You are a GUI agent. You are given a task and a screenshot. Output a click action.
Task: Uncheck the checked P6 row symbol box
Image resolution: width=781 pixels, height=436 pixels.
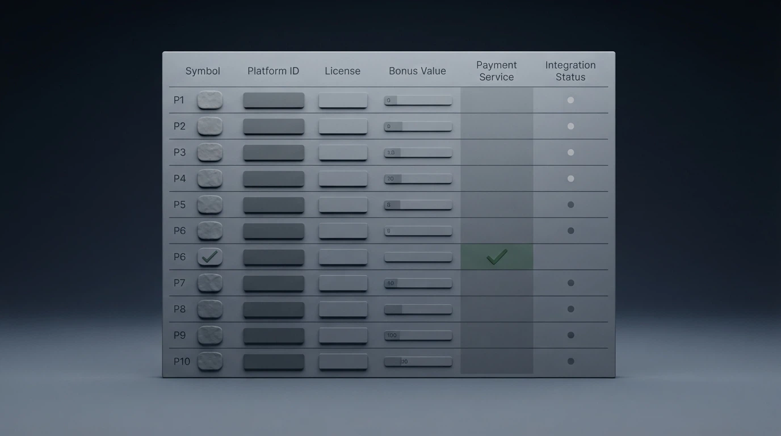pyautogui.click(x=210, y=257)
